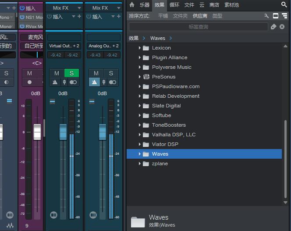
Task: Expand the Slate Digital folder
Action: [x=139, y=106]
